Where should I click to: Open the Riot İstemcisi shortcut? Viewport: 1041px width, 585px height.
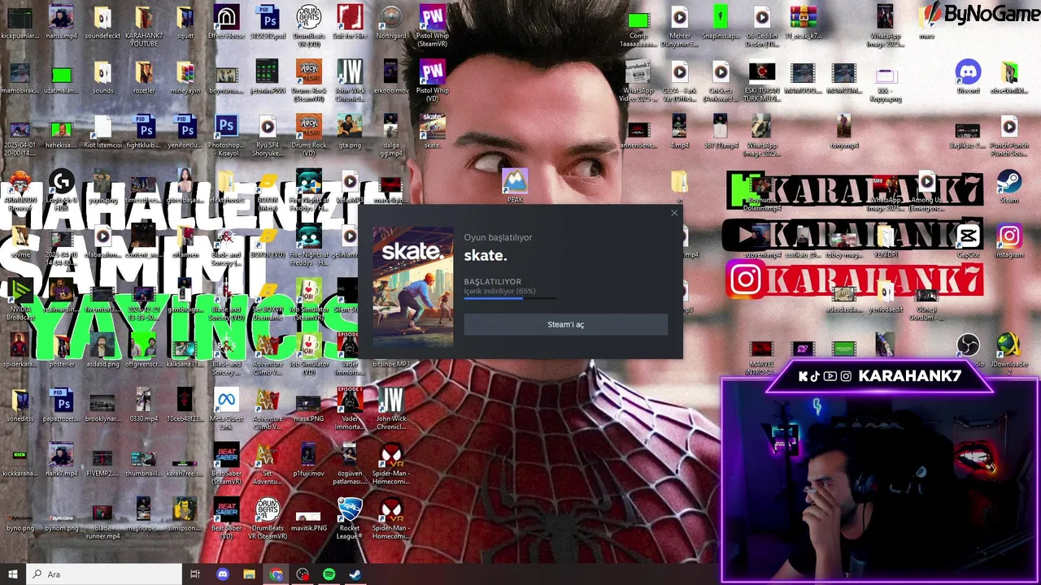point(102,132)
